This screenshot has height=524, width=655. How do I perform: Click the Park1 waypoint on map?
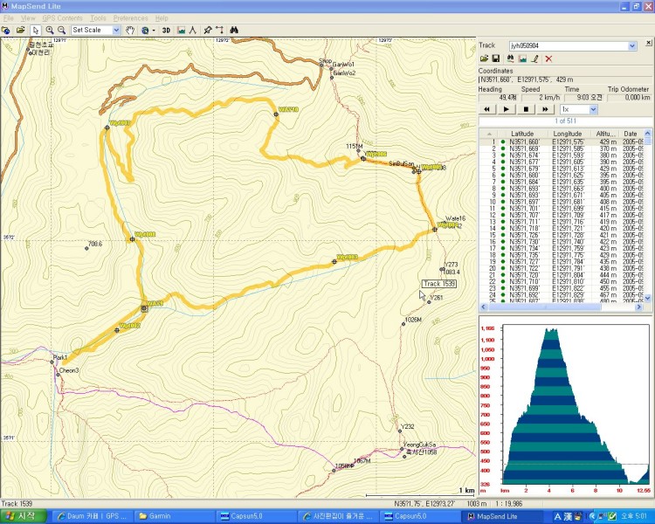tap(52, 362)
